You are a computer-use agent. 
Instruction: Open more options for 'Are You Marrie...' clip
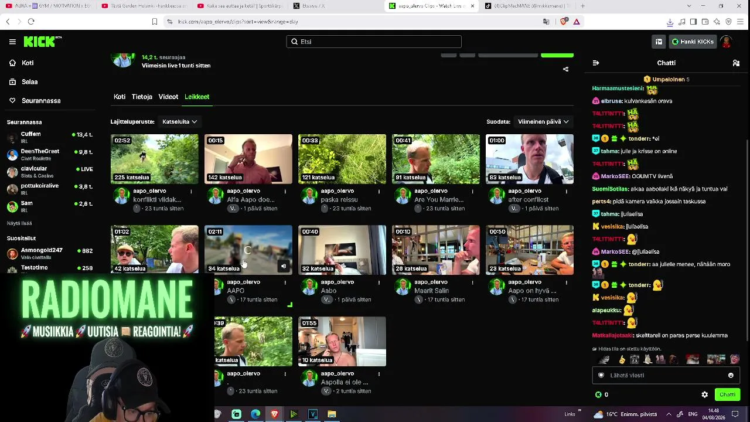pos(472,191)
